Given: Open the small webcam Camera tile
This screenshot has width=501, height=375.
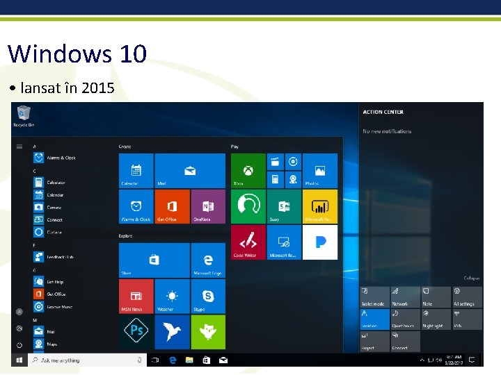Looking at the screenshot, I should 293,180.
